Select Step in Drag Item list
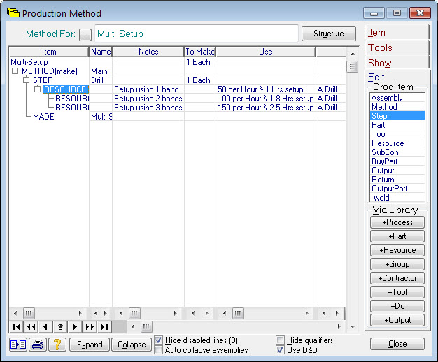This screenshot has width=438, height=362. tap(397, 115)
